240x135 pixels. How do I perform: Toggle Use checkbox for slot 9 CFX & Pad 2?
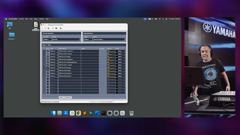point(48,73)
